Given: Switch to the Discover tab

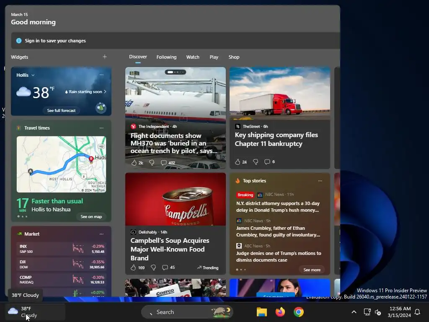Looking at the screenshot, I should point(138,57).
